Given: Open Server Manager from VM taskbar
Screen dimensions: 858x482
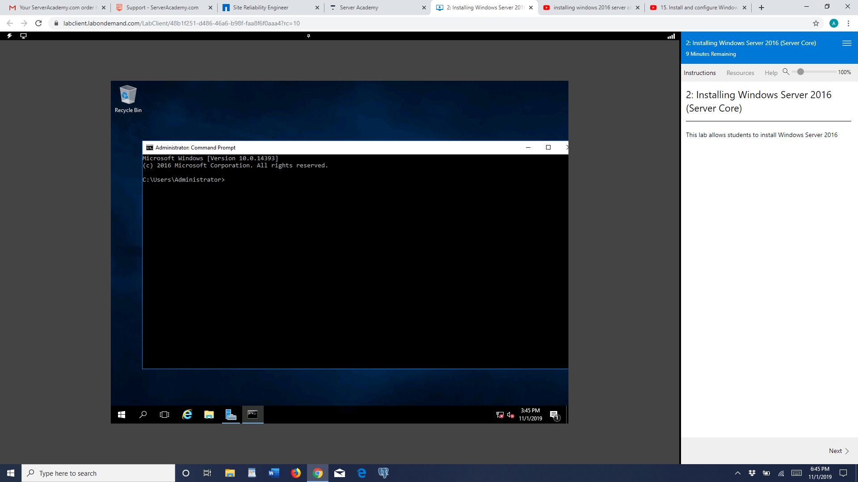Looking at the screenshot, I should tap(231, 415).
